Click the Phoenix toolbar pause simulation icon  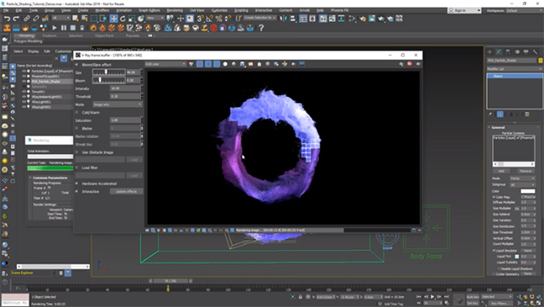[x=64, y=28]
